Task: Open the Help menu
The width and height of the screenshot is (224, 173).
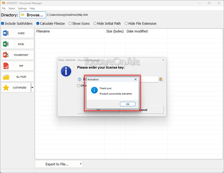Action: point(32,8)
